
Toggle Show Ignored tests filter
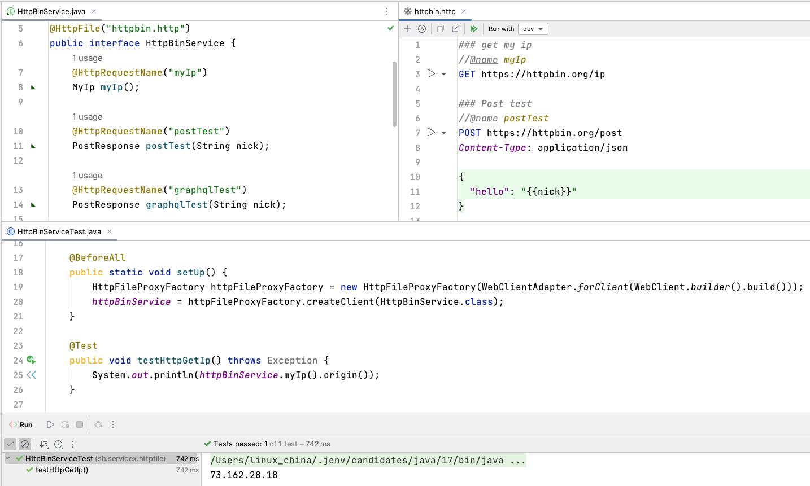point(25,444)
